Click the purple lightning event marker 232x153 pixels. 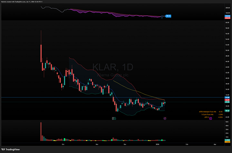click(165, 118)
